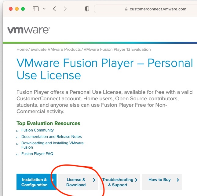Open the Home breadcrumb link
Screen dimensions: 197x196
(x=22, y=49)
